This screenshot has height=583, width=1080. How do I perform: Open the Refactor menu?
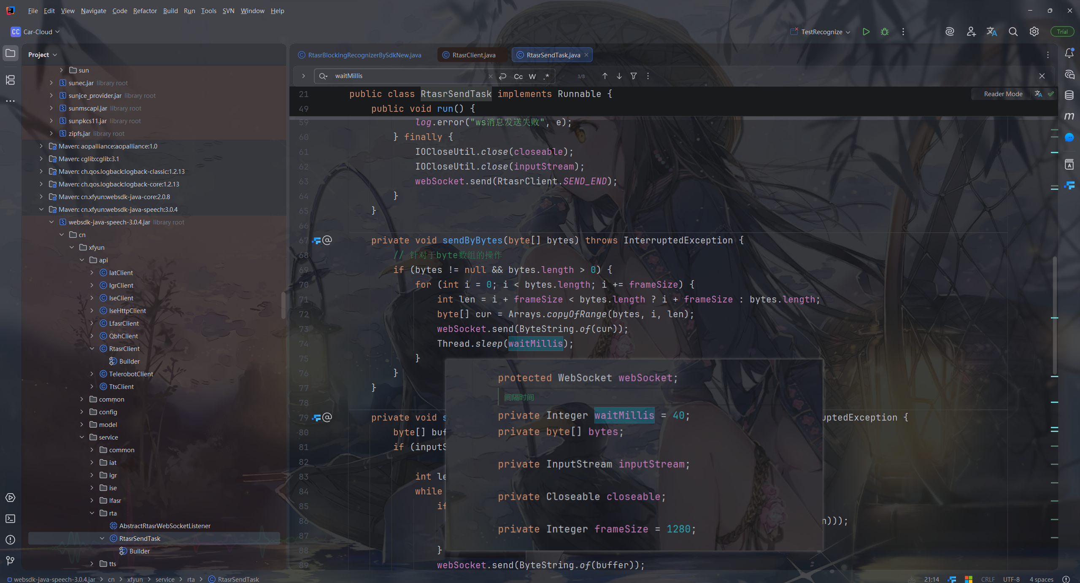[x=145, y=11]
